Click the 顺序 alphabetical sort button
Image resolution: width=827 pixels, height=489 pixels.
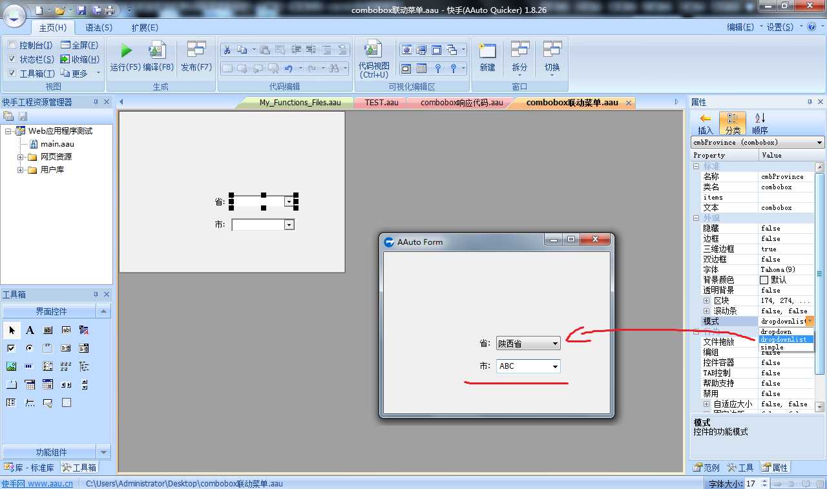click(x=760, y=123)
